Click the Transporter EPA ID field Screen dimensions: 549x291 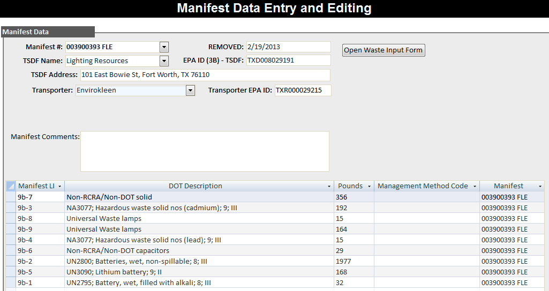(303, 90)
